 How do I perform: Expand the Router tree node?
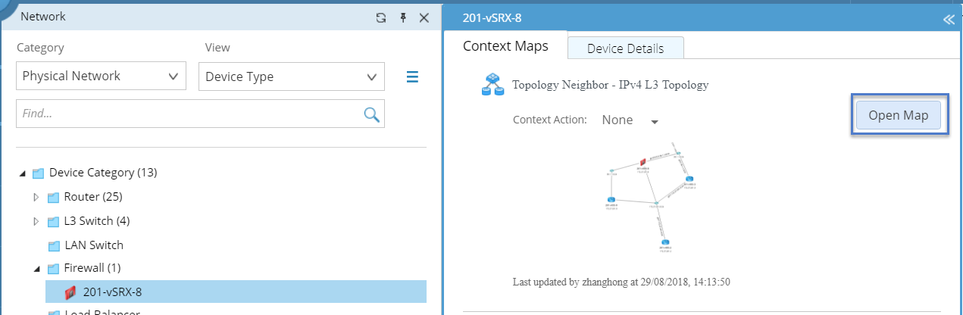pyautogui.click(x=36, y=198)
